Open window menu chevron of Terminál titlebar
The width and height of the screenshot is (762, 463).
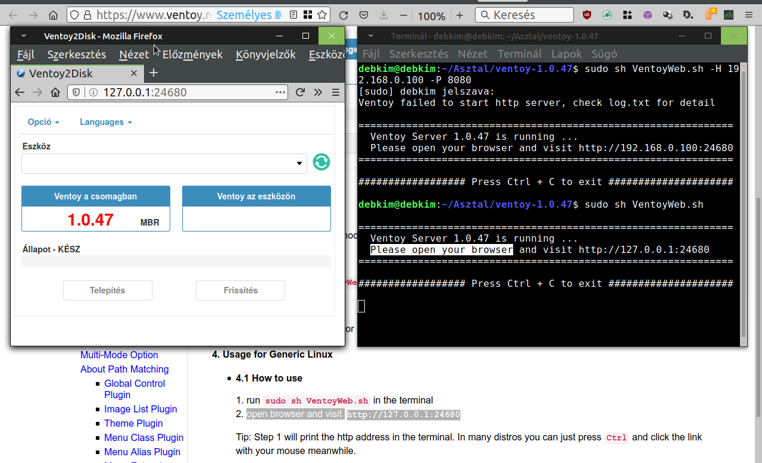point(371,36)
